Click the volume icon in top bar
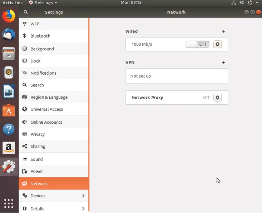 tap(242, 3)
